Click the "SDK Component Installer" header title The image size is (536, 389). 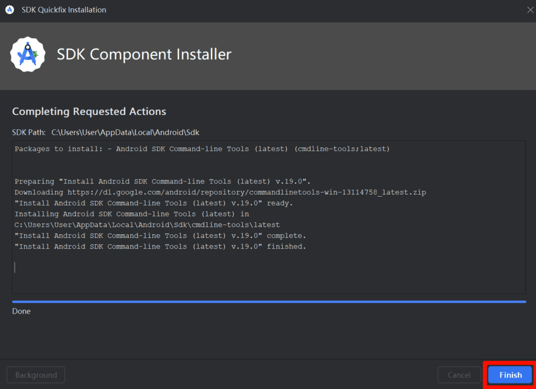coord(144,54)
